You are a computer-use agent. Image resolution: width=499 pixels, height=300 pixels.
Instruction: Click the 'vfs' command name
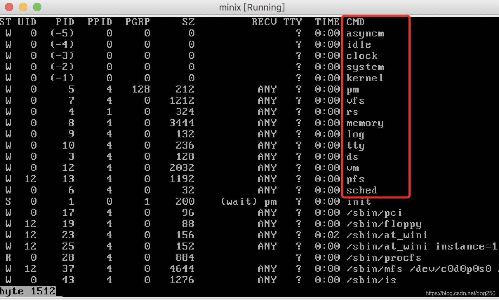[355, 101]
